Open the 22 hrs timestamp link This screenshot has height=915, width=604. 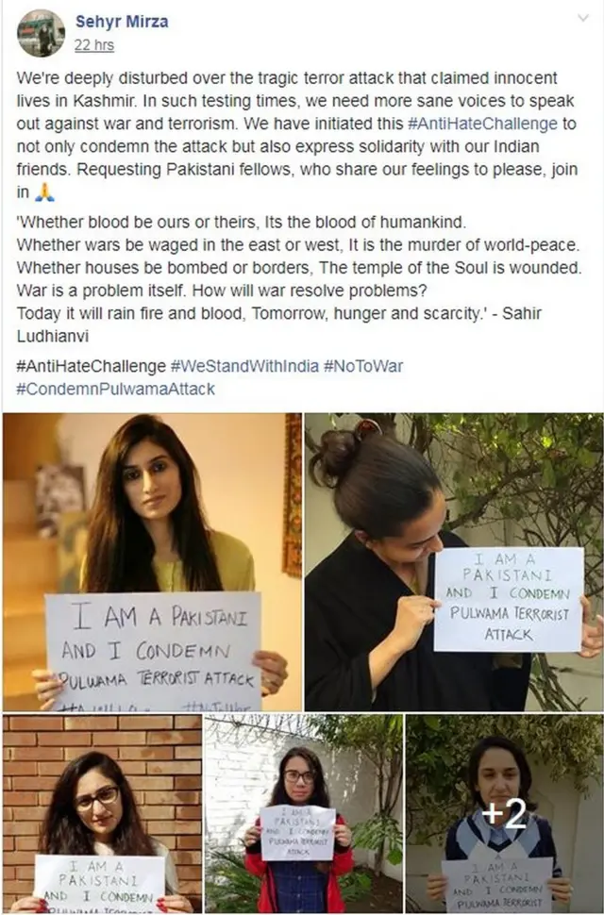tap(94, 45)
